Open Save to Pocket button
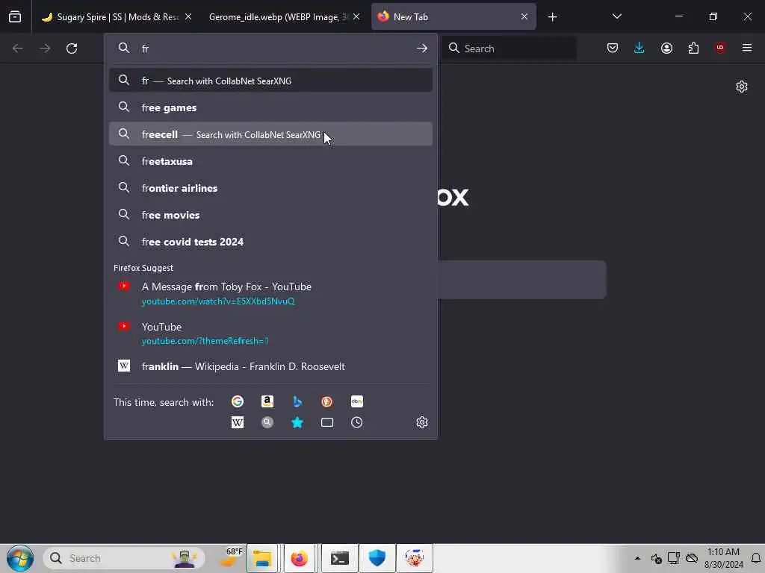The image size is (765, 573). pyautogui.click(x=613, y=48)
